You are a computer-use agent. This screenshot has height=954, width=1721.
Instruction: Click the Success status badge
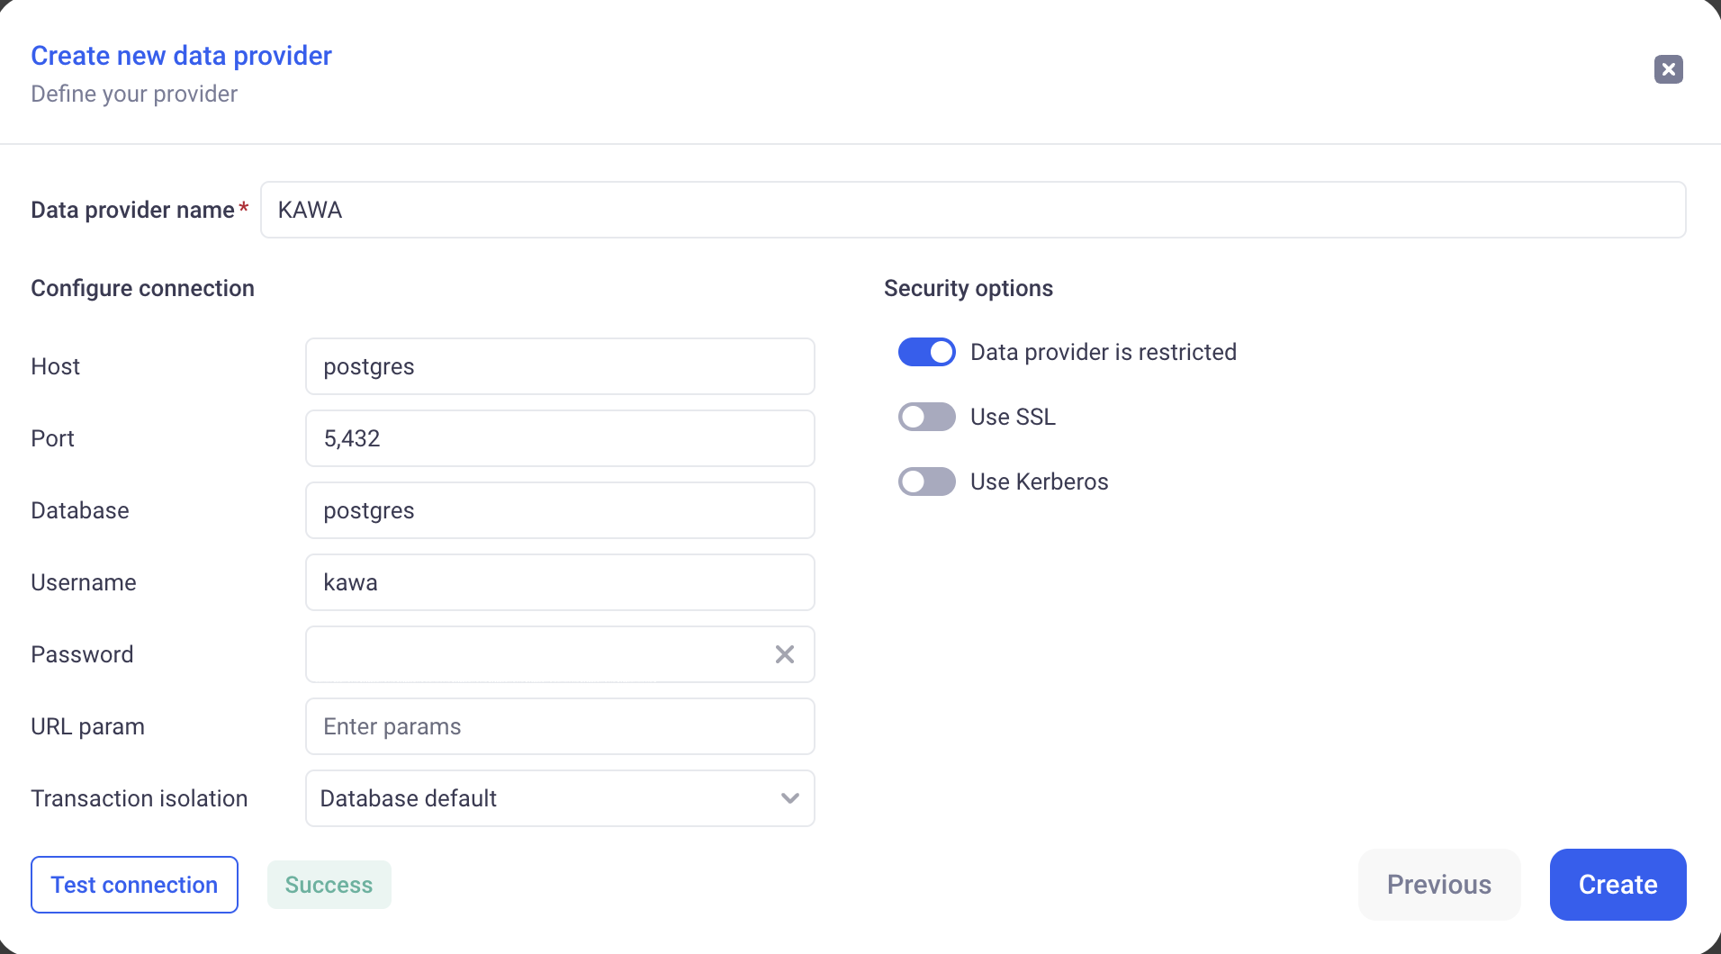(x=329, y=885)
